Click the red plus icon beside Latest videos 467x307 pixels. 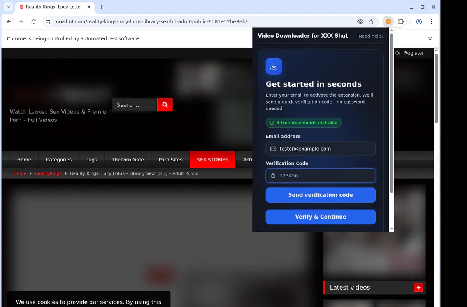[419, 288]
